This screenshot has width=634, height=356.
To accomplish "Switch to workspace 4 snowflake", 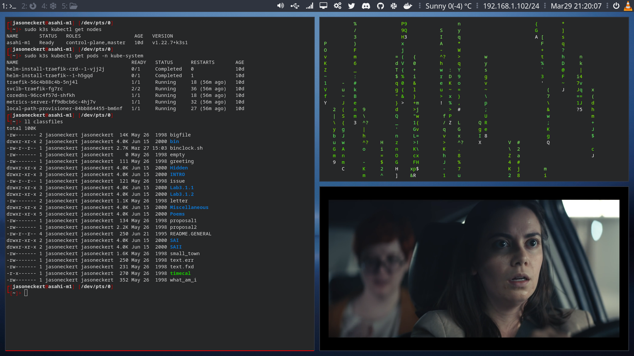I will (49, 6).
